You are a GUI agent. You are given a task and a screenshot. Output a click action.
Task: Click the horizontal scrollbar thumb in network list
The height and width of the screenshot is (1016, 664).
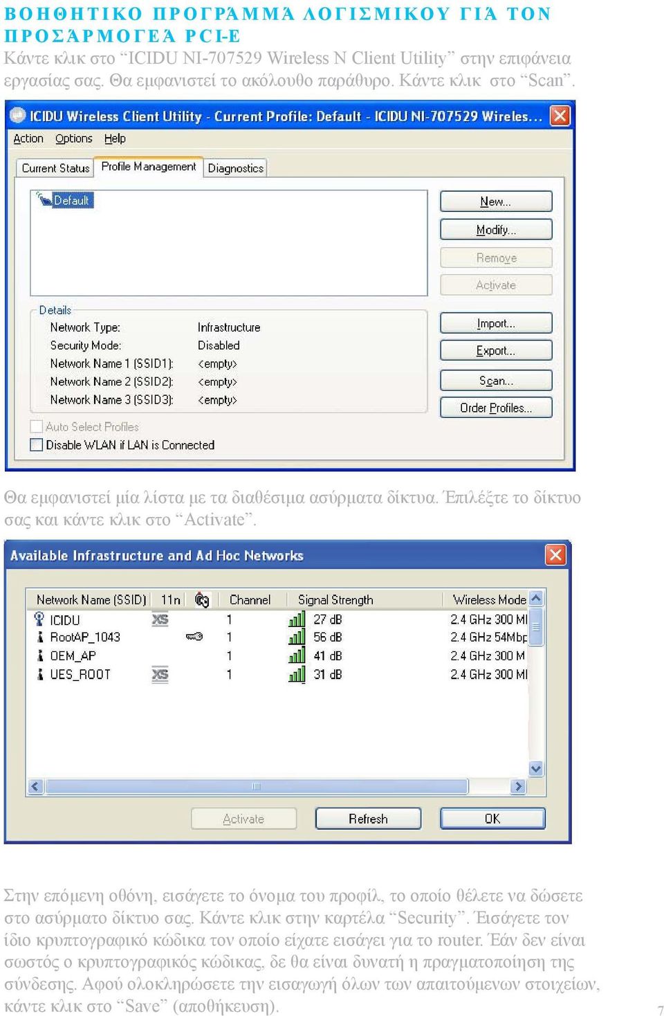click(256, 786)
